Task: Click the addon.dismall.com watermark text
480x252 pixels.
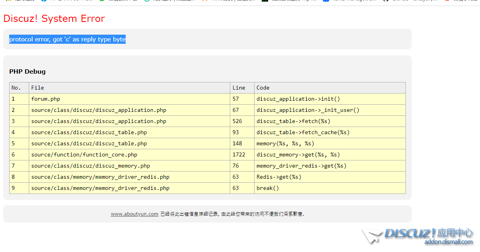Action: tap(448, 242)
